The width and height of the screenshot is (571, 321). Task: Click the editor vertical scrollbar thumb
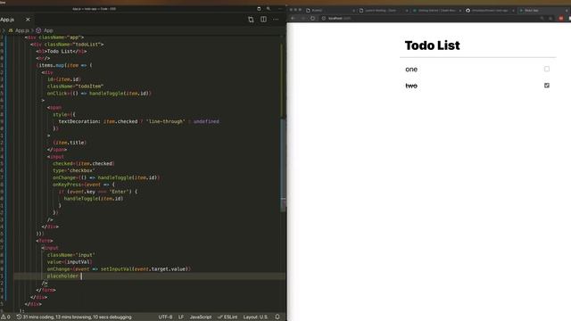click(x=283, y=164)
